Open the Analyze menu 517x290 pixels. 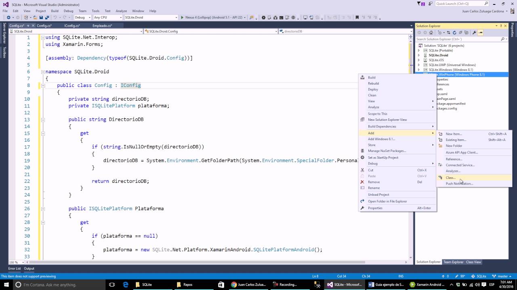[x=121, y=11]
